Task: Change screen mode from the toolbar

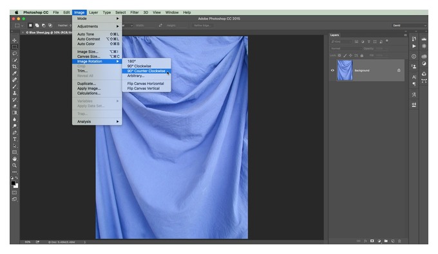Action: pyautogui.click(x=15, y=199)
